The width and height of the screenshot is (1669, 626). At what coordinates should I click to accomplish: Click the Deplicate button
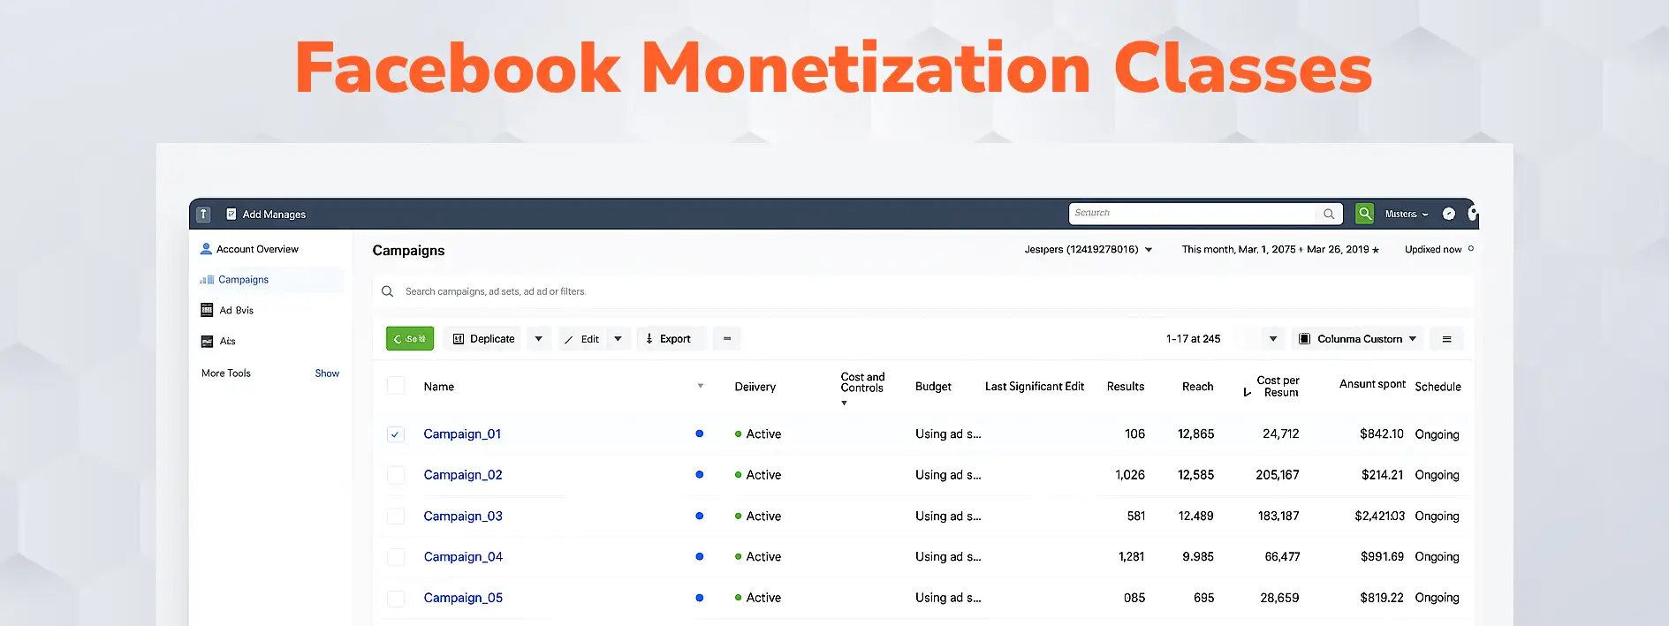point(482,339)
